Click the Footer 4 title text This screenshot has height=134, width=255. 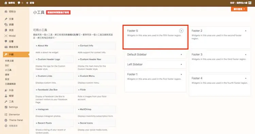197,78
